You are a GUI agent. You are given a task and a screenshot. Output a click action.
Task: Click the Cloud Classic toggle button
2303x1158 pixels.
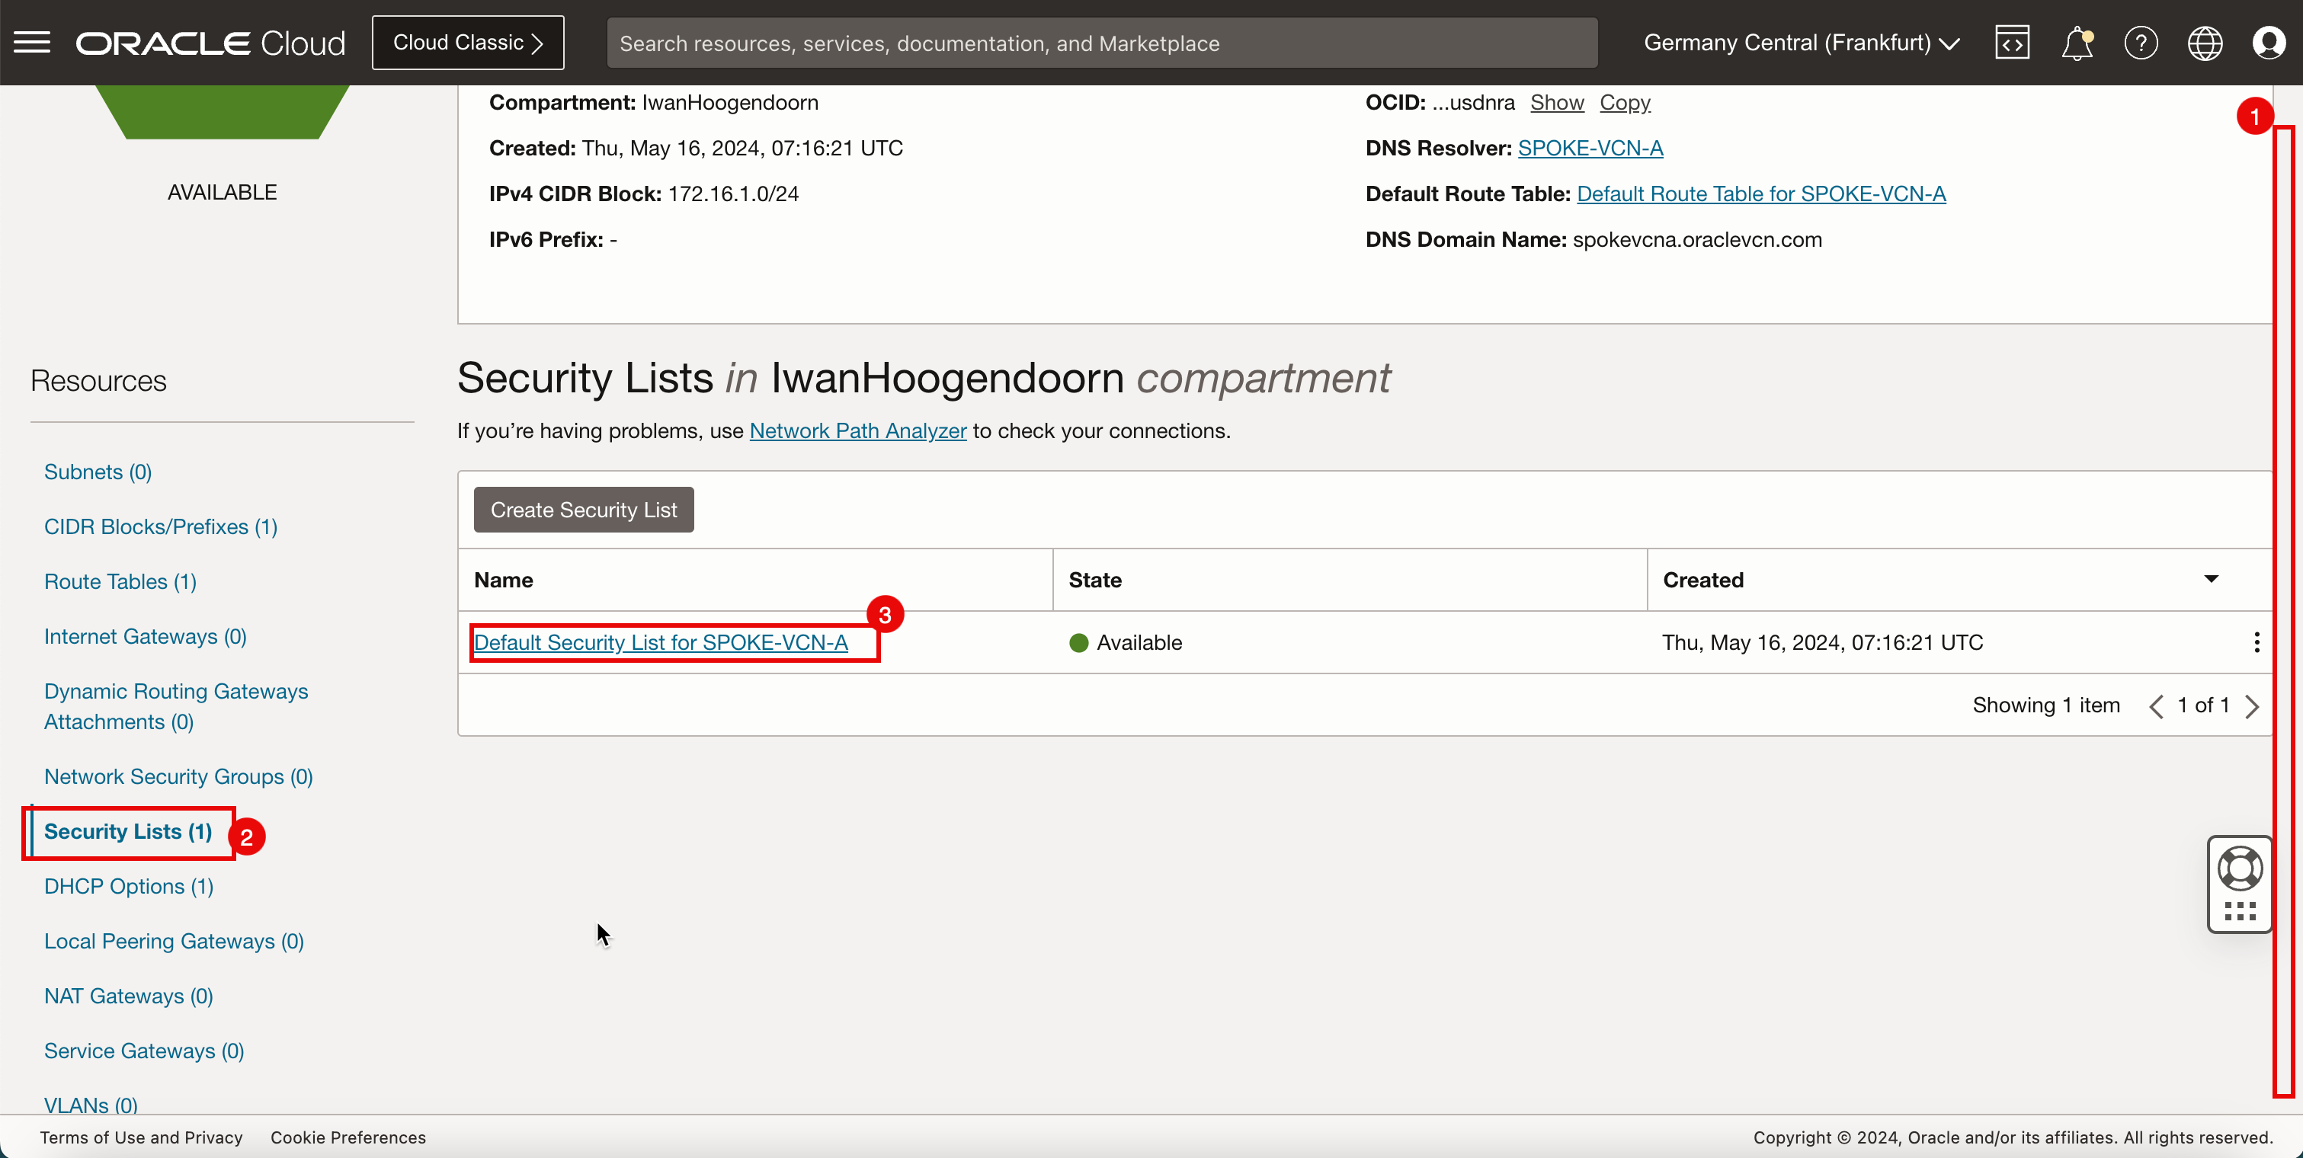[x=468, y=41]
